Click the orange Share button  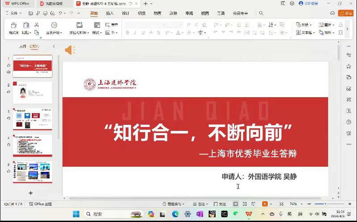tap(345, 13)
